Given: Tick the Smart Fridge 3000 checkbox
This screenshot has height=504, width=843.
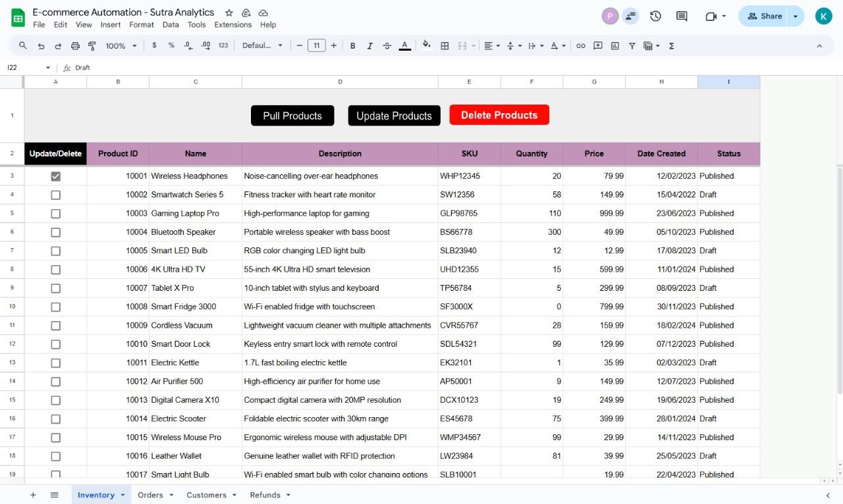Looking at the screenshot, I should pyautogui.click(x=56, y=307).
